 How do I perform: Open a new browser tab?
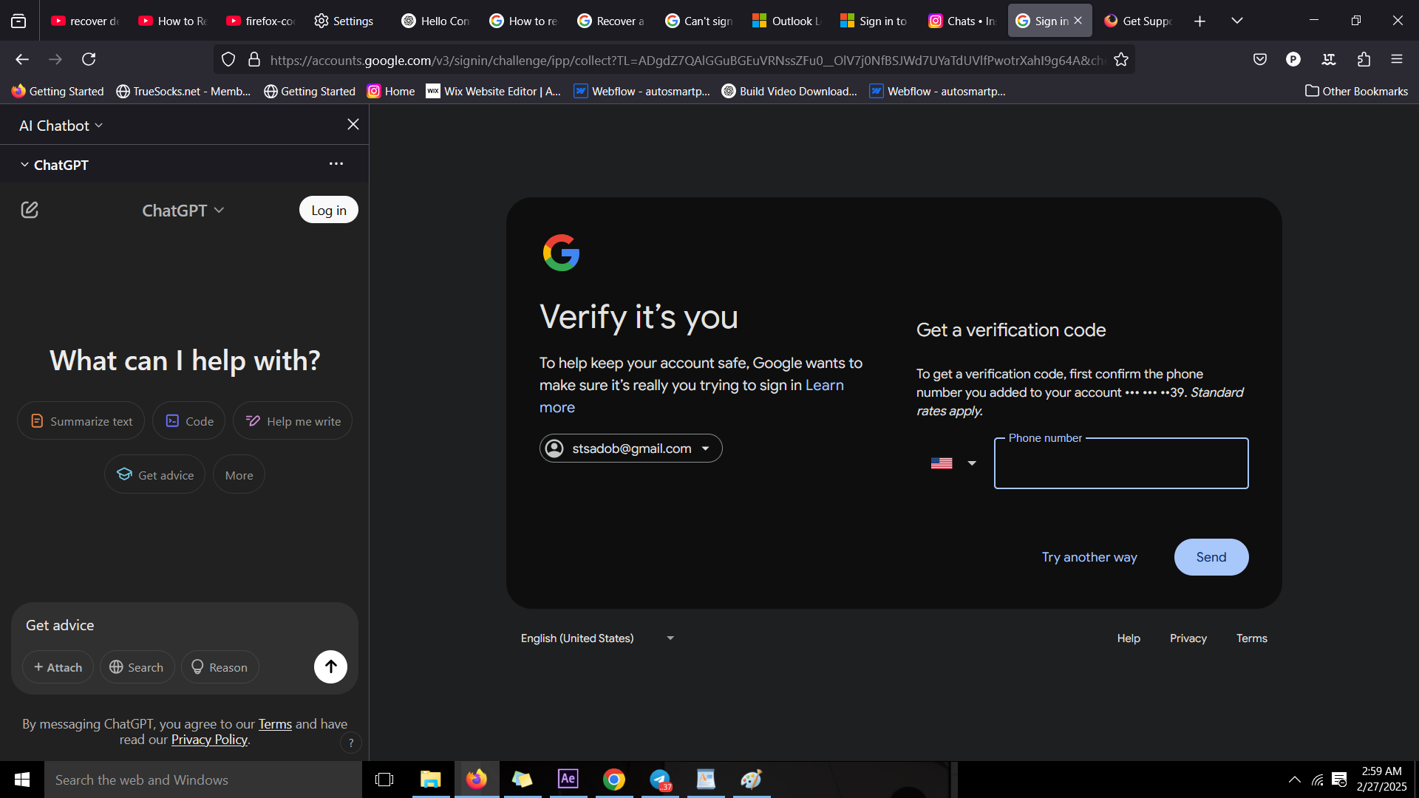click(x=1199, y=21)
